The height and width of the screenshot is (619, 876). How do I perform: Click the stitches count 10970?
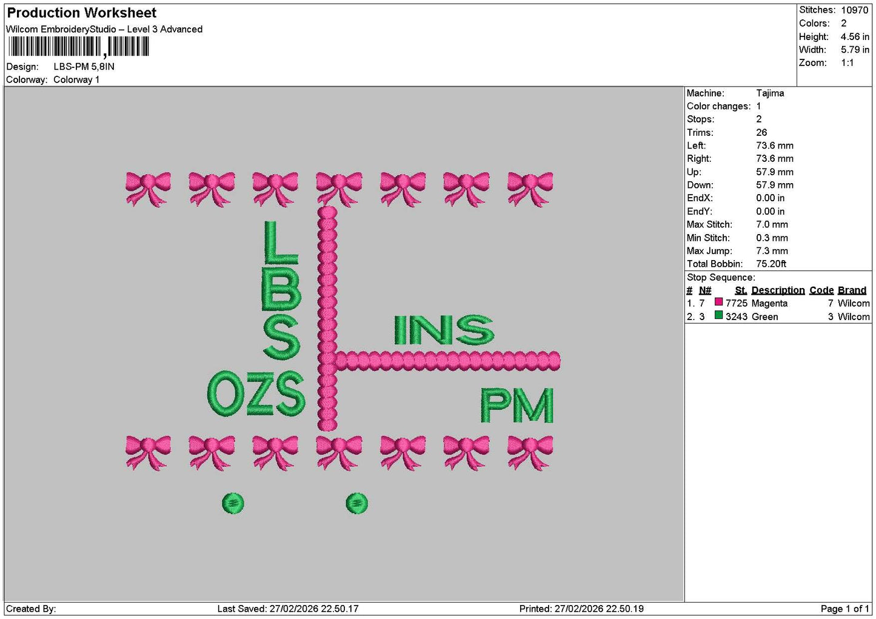(x=855, y=10)
